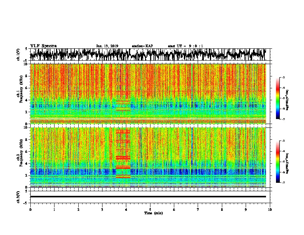Select the date text Jan. 13, 2019
The height and width of the screenshot is (235, 304).
(x=107, y=46)
